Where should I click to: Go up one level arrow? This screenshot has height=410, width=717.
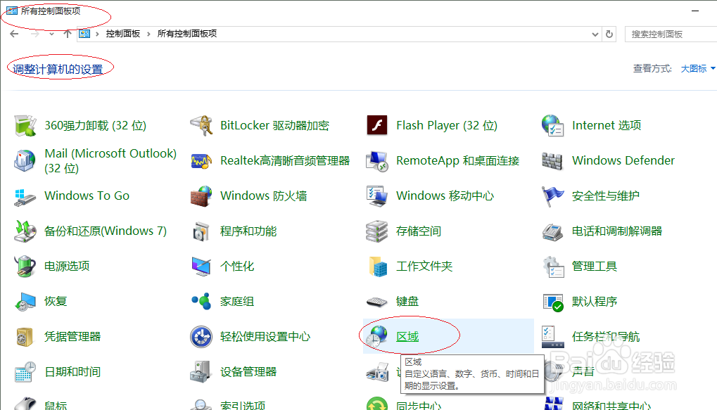point(68,34)
